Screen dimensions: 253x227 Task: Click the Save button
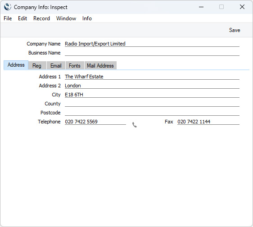pyautogui.click(x=235, y=30)
